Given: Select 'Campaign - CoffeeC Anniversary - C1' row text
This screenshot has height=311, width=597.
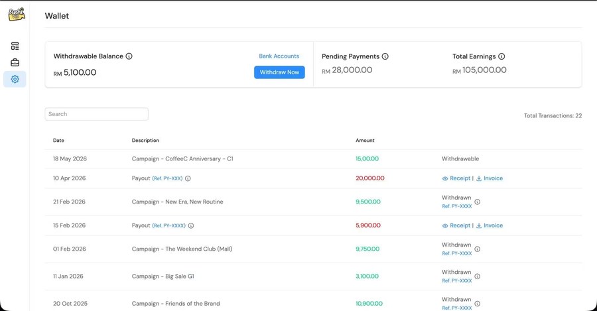Looking at the screenshot, I should point(182,158).
